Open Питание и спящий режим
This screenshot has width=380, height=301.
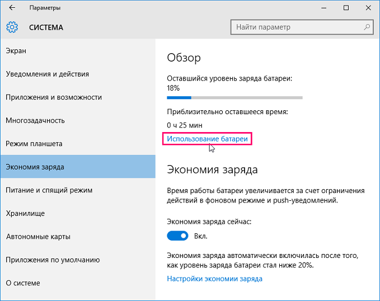49,190
